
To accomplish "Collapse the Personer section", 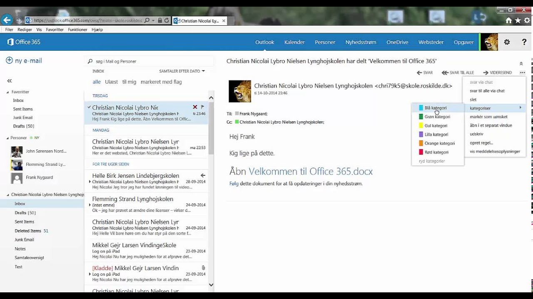I will coord(7,138).
